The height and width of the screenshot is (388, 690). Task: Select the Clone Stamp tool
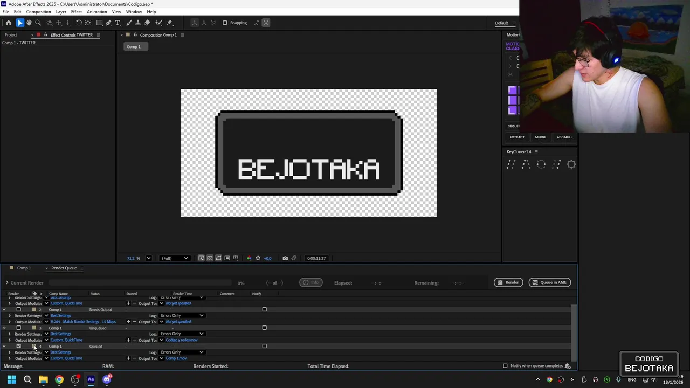[138, 23]
